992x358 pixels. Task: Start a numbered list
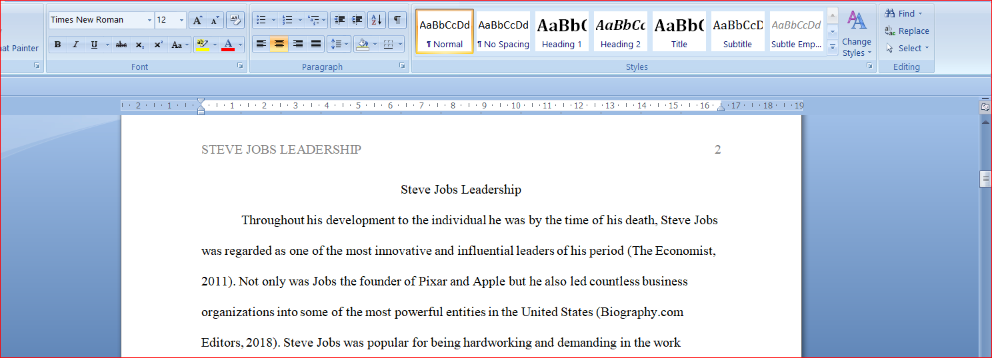(x=287, y=20)
